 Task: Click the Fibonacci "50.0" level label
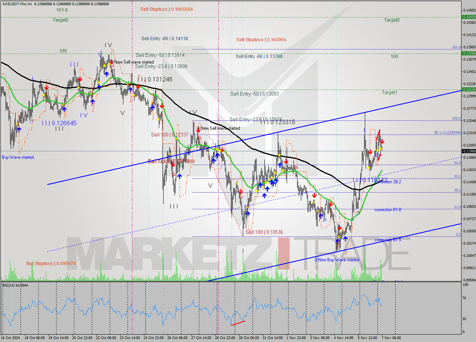click(x=458, y=177)
